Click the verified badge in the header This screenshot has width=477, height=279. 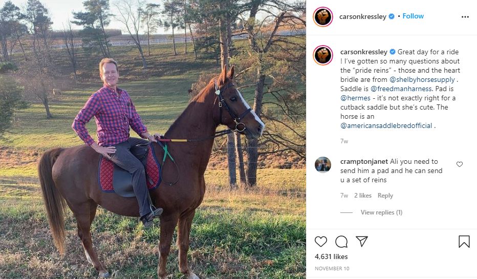pyautogui.click(x=392, y=16)
